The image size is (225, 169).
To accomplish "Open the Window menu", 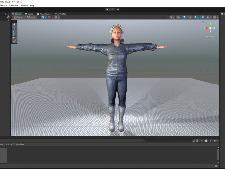I will pos(24,5).
